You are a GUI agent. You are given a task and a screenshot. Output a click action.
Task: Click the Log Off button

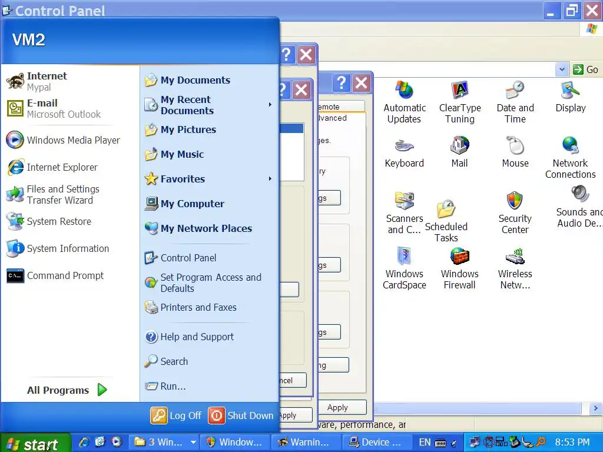(176, 416)
